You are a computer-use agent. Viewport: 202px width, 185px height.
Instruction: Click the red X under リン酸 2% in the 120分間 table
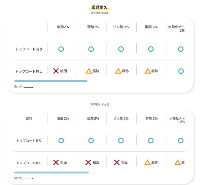coord(117,162)
